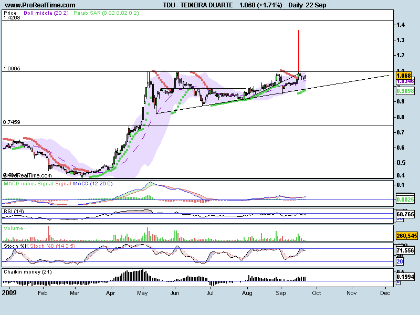Click the MACD minus Signal legend label

pos(29,183)
